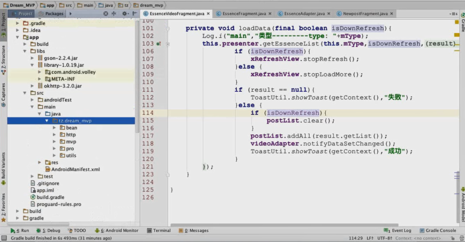This screenshot has height=242, width=465.
Task: Open the Android Monitor tool window
Action: tap(116, 230)
